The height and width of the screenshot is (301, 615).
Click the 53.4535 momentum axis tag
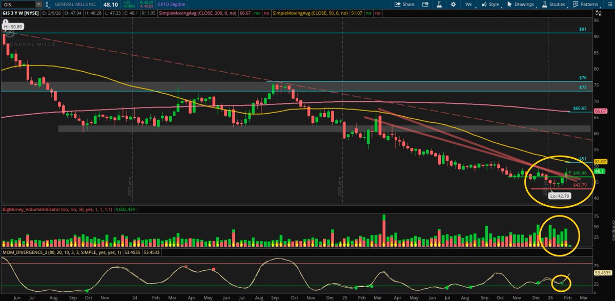603,273
